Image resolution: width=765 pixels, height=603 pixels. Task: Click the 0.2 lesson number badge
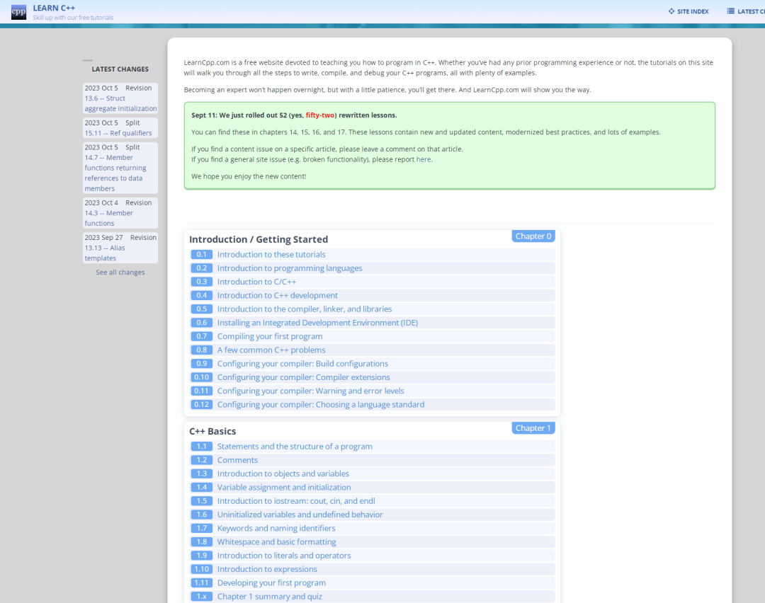pos(201,268)
